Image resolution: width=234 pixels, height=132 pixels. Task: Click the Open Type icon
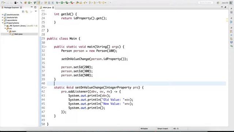[x=77, y=3]
